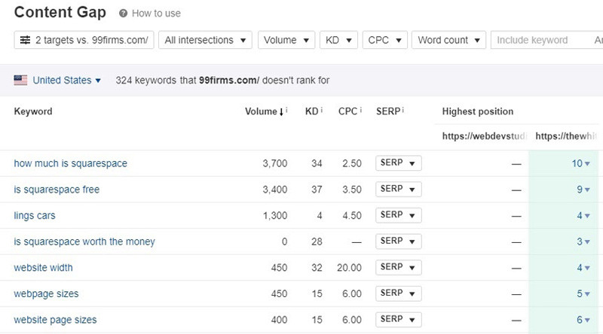This screenshot has width=603, height=334.
Task: Expand the CPC filter dropdown
Action: pos(384,40)
